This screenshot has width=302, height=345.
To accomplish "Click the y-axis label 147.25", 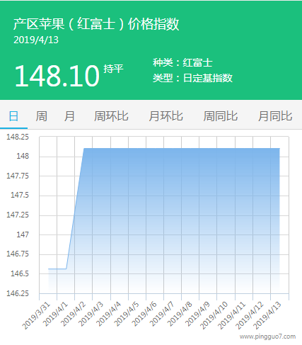I will (x=18, y=215).
